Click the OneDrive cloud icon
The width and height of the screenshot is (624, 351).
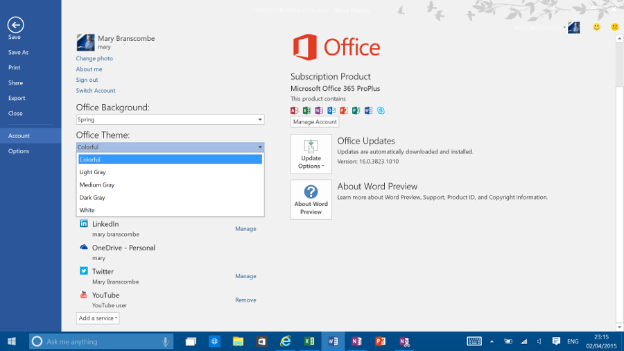(84, 247)
